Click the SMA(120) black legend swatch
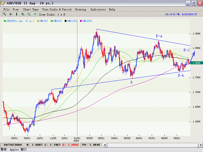Viewport: 203px width, 152px height. [66, 21]
